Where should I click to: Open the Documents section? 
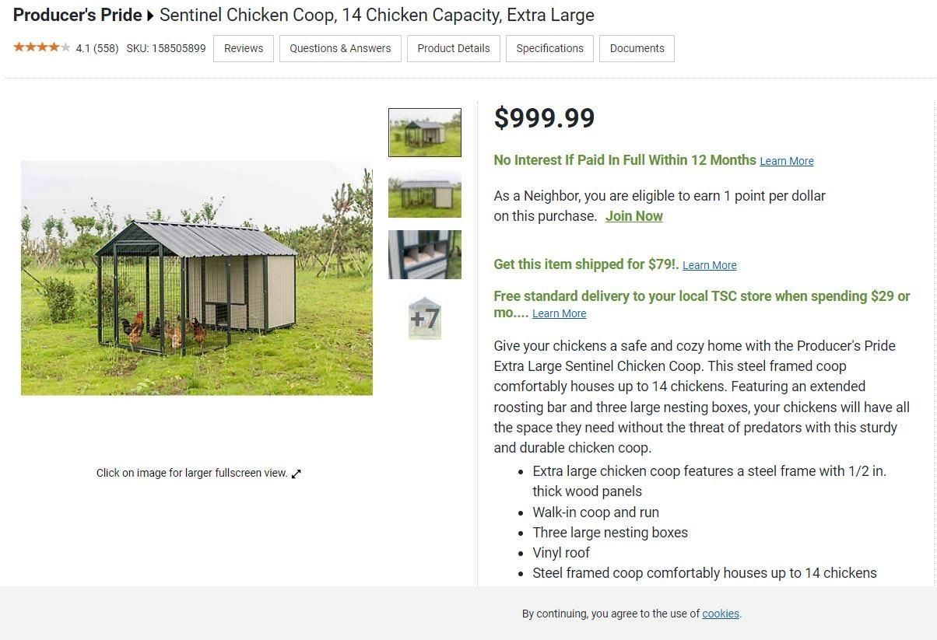[637, 48]
